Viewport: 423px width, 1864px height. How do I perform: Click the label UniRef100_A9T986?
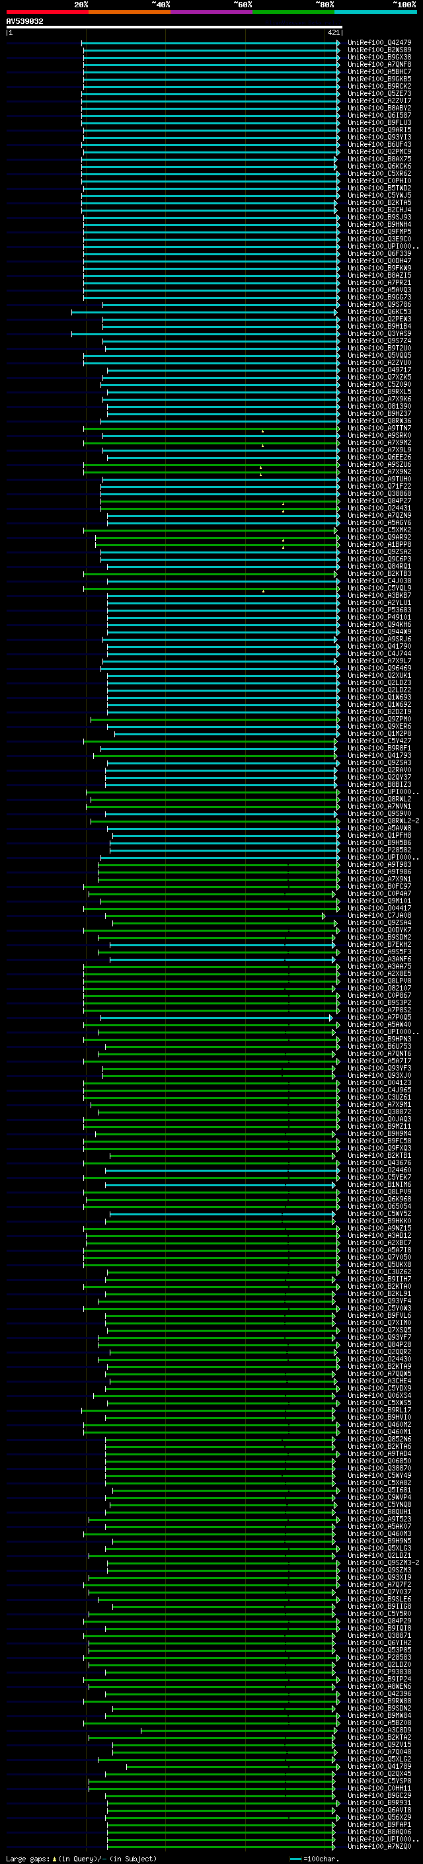[x=379, y=872]
